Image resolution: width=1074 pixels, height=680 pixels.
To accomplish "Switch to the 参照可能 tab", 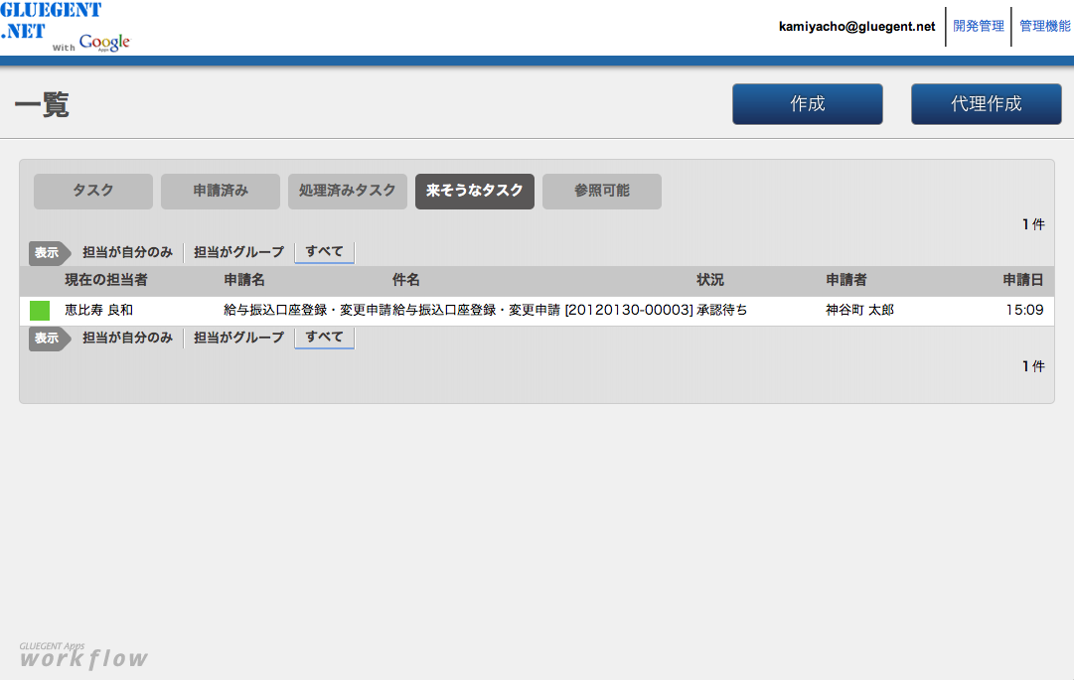I will 602,191.
